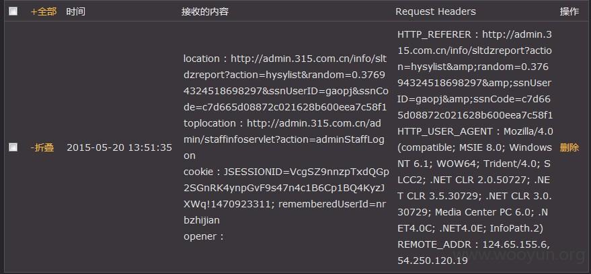Expand all records with +全部

pos(44,11)
